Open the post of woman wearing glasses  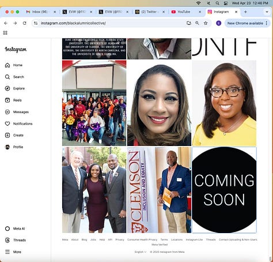tap(224, 103)
